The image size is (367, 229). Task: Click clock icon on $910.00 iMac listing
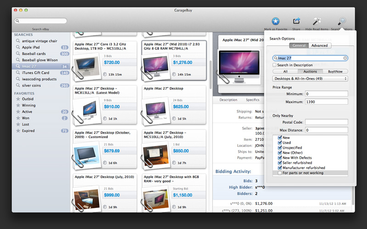(105, 118)
